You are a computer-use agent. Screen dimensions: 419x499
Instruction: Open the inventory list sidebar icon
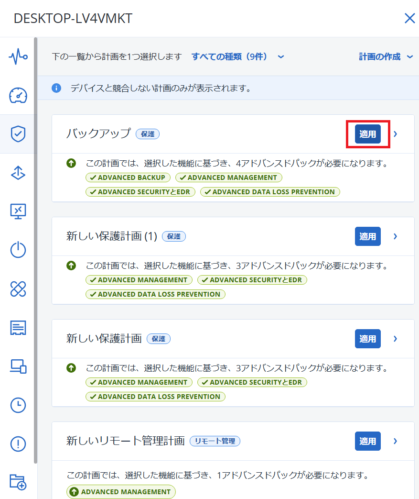(18, 327)
